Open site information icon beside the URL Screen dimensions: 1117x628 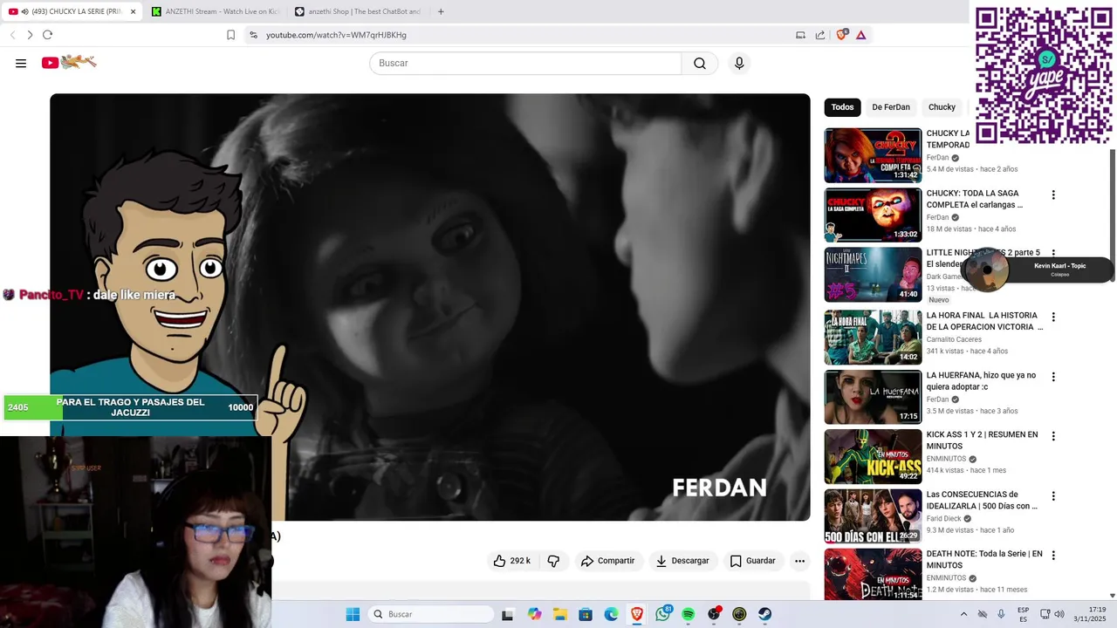(253, 35)
